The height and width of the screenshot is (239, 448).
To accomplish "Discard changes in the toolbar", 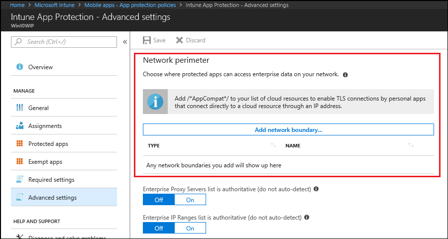I will click(x=191, y=40).
